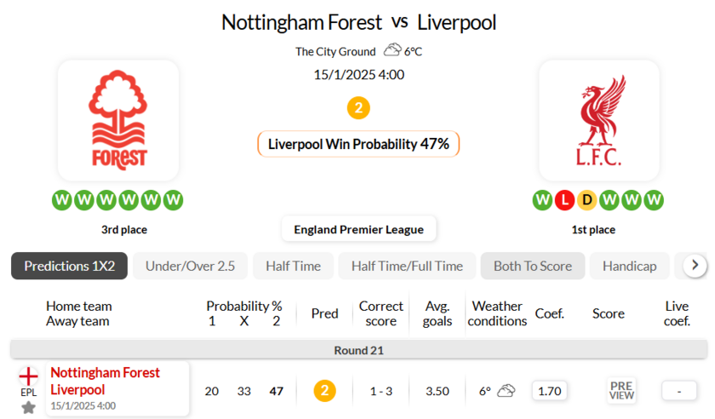Click the Nottingham Forest club crest

[x=118, y=120]
